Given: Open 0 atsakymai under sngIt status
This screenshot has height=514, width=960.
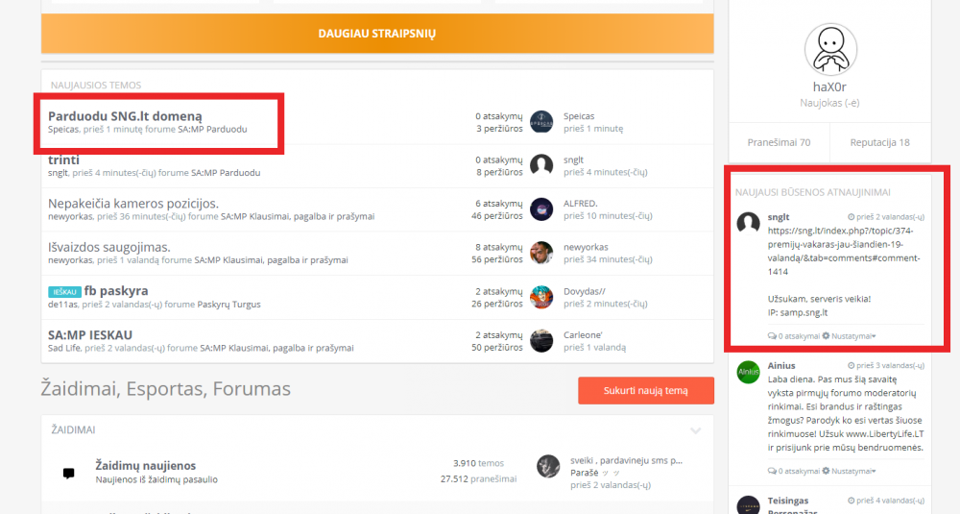Looking at the screenshot, I should pyautogui.click(x=794, y=335).
